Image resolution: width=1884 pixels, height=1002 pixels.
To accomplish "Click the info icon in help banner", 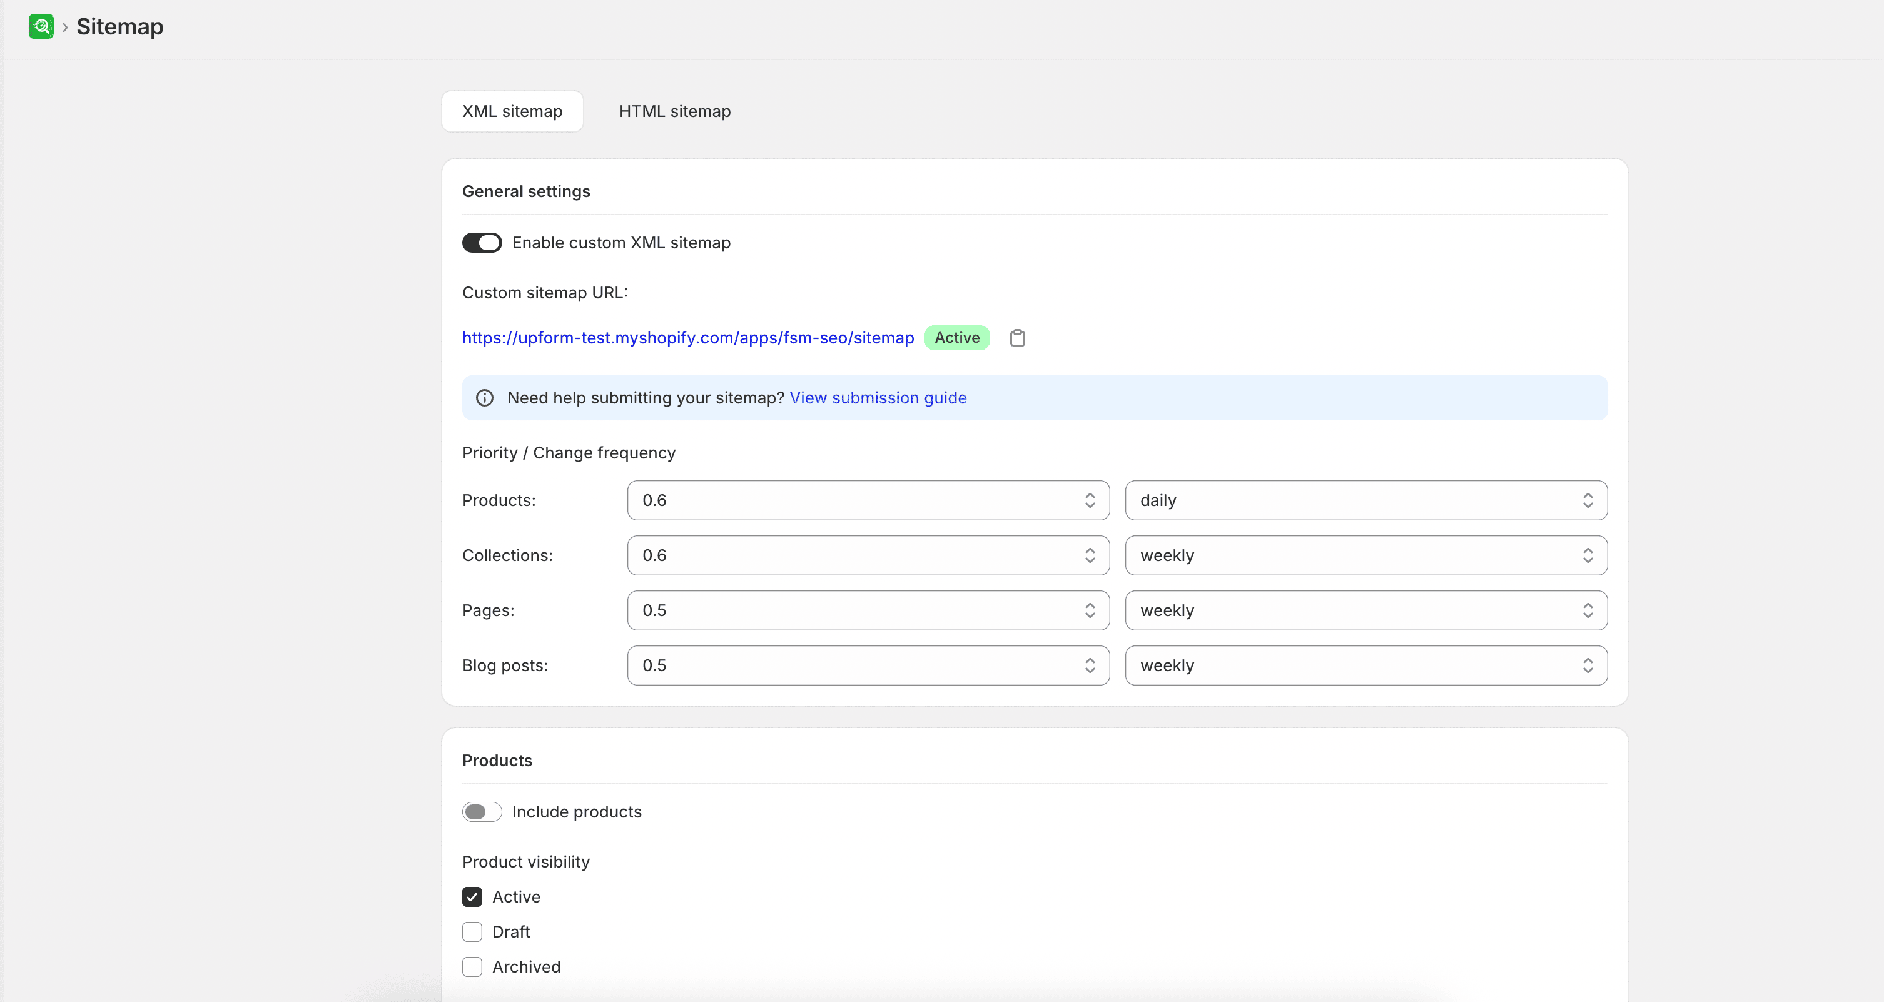I will click(x=484, y=398).
